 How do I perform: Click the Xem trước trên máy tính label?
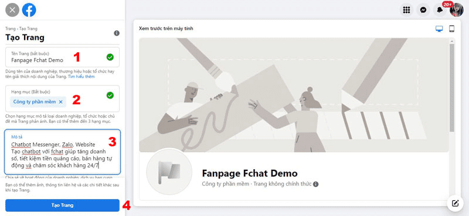166,28
